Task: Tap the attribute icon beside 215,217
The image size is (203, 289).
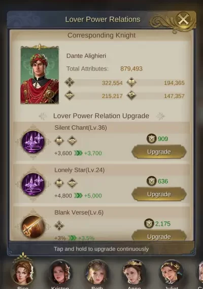Action: pos(70,95)
